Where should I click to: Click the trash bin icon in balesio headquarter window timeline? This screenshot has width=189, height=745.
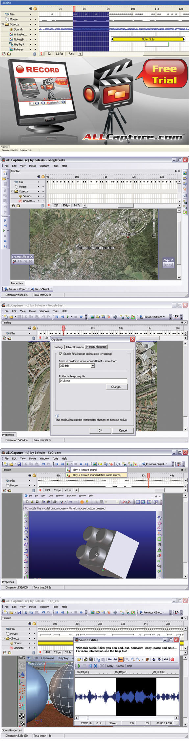(42, 205)
